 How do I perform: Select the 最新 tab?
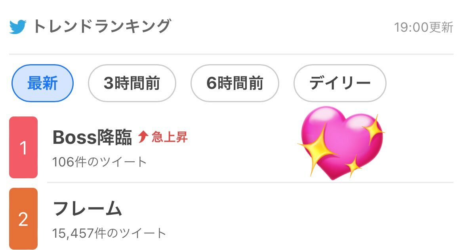pos(42,83)
